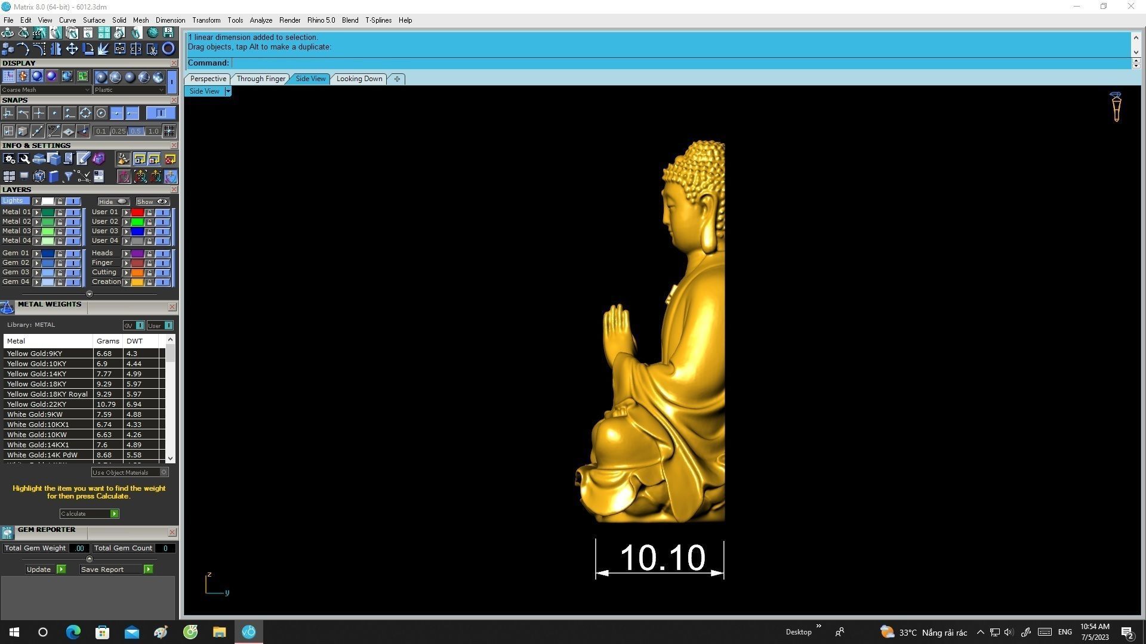1146x644 pixels.
Task: Switch to the Looking Down tab
Action: (359, 79)
